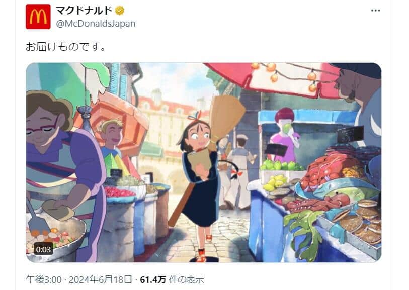Select the tweet text お届けものです。

tap(65, 47)
